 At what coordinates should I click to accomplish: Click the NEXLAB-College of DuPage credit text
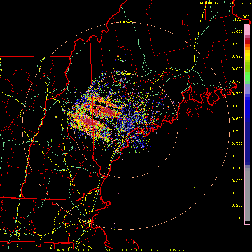point(223,3)
